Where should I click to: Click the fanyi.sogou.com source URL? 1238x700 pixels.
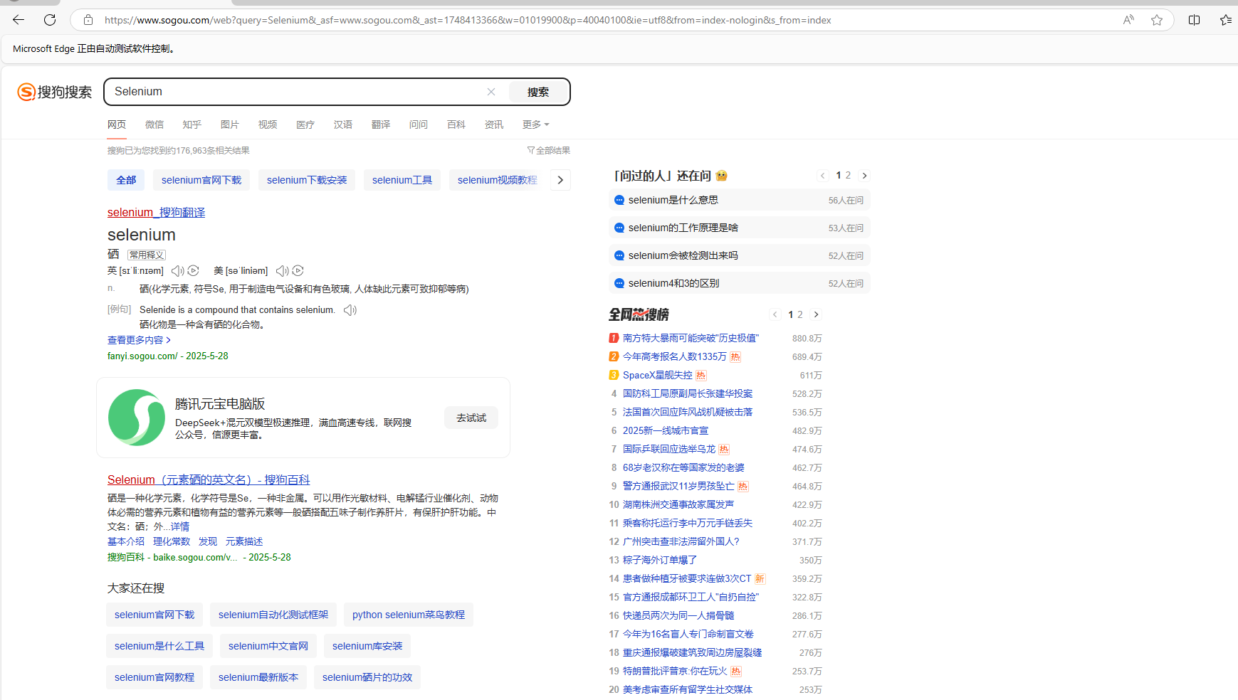(x=142, y=356)
